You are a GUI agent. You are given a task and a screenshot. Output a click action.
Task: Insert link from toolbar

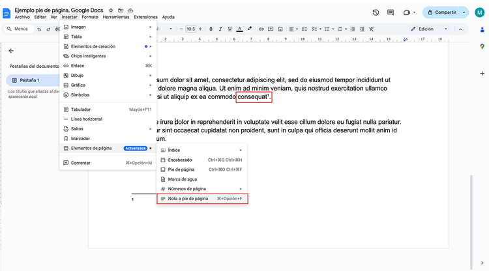click(261, 29)
